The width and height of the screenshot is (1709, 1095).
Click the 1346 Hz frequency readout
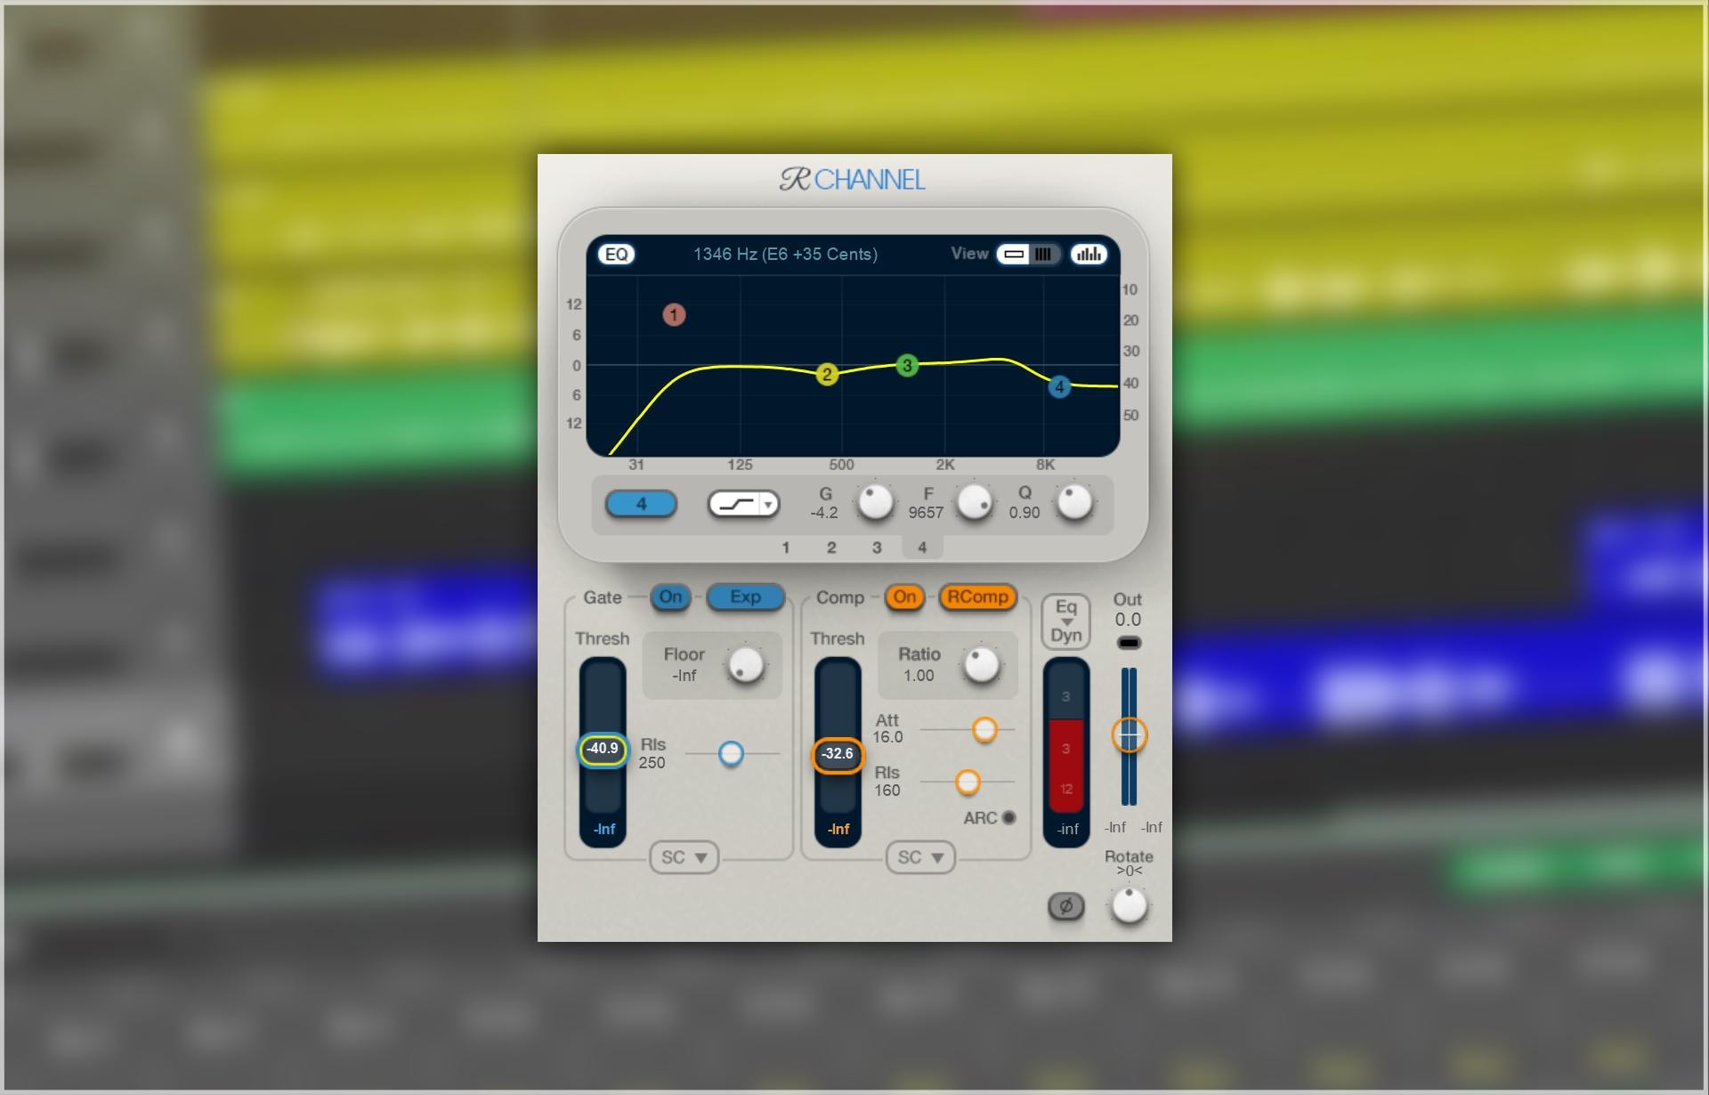click(x=785, y=255)
